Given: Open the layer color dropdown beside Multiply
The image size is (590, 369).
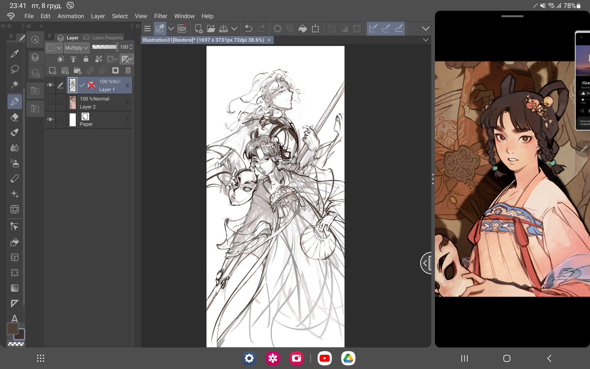Looking at the screenshot, I should point(54,48).
